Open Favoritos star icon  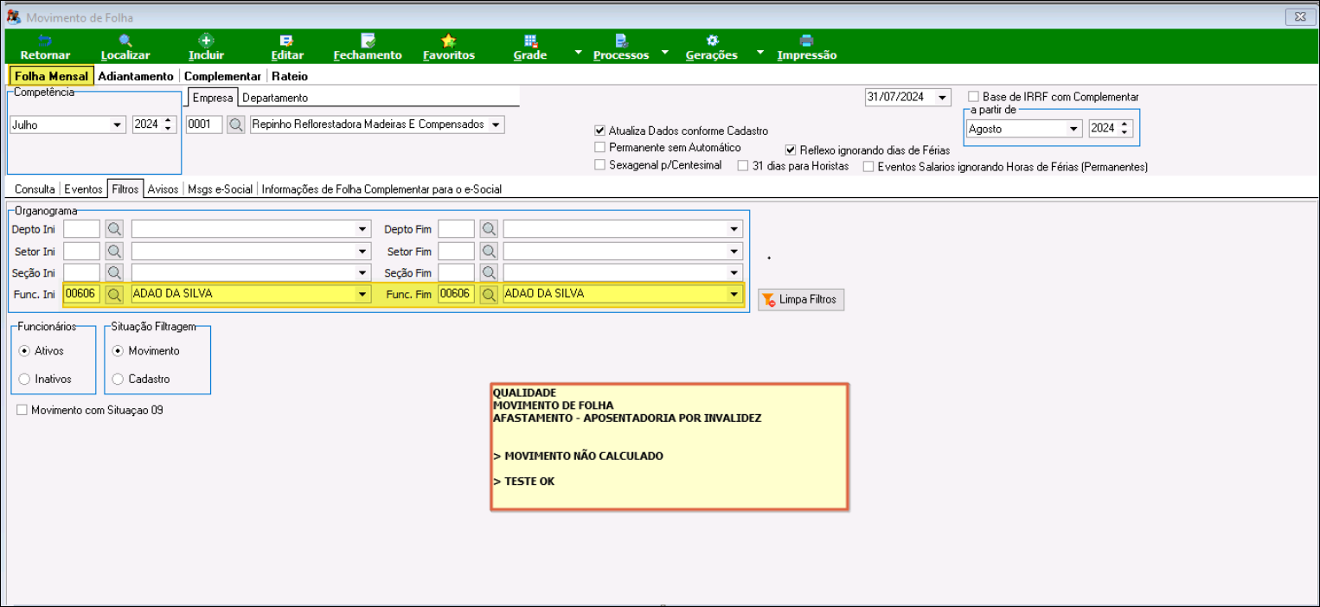pos(449,40)
